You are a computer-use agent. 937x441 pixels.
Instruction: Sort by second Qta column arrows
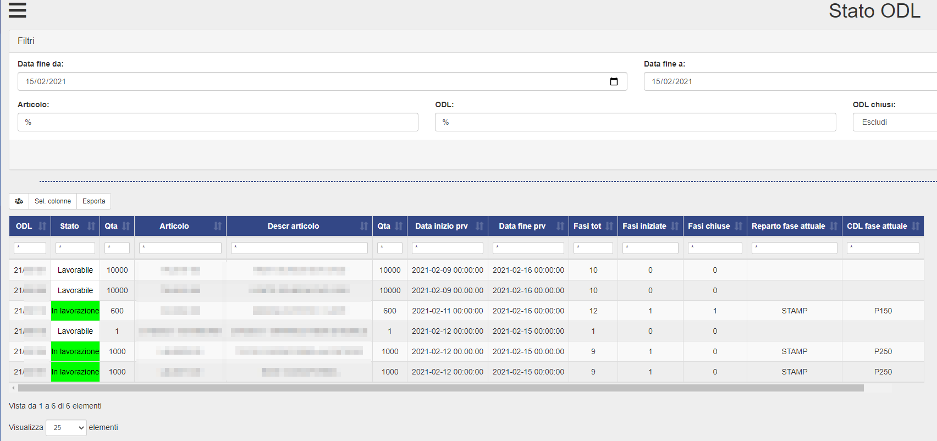(399, 226)
